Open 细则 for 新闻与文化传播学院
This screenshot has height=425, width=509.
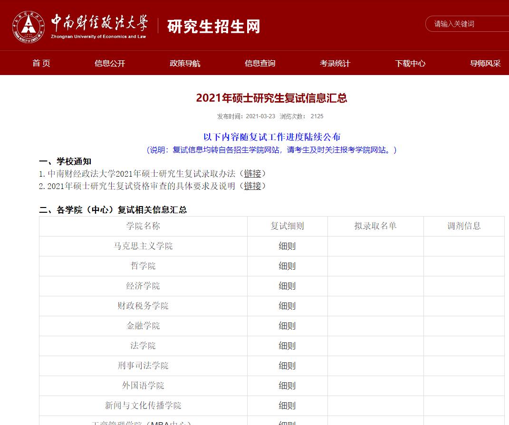tap(287, 406)
